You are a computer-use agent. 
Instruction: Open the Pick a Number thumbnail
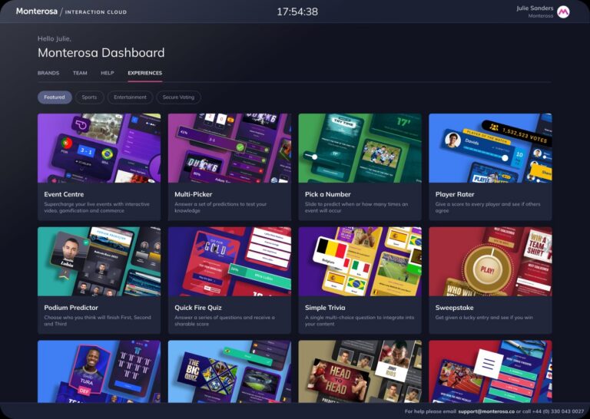[x=360, y=148]
